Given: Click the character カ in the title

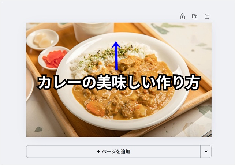Looking at the screenshot, I should click(44, 83).
